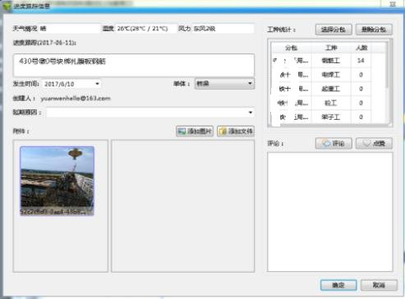Select the 电焊工 row cell
405x299 pixels.
[331, 75]
